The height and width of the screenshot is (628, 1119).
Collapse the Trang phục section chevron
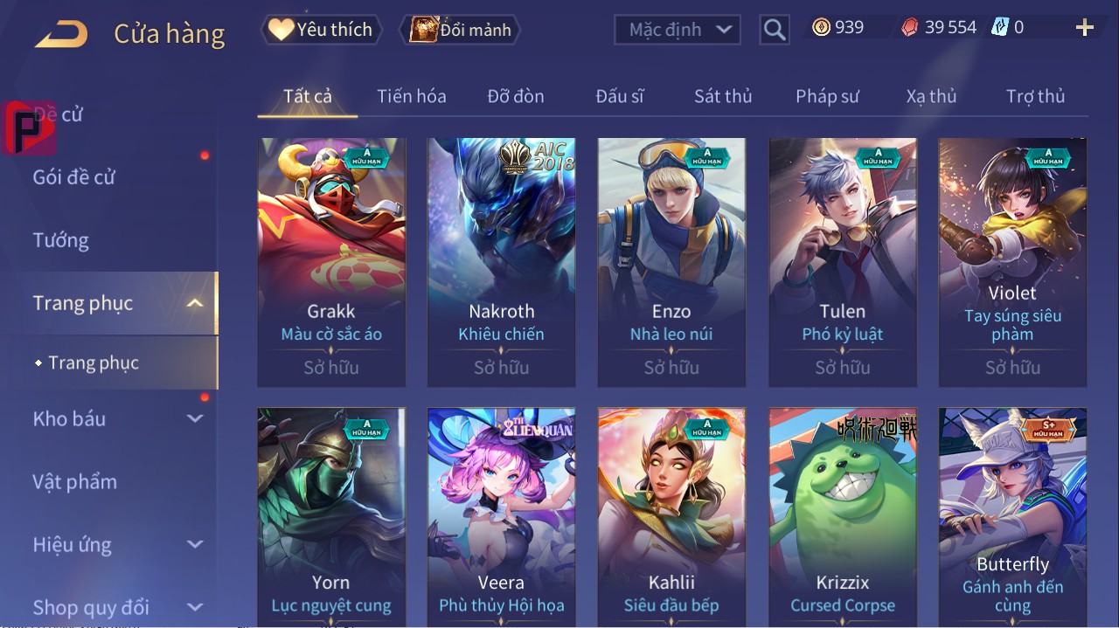[x=196, y=303]
